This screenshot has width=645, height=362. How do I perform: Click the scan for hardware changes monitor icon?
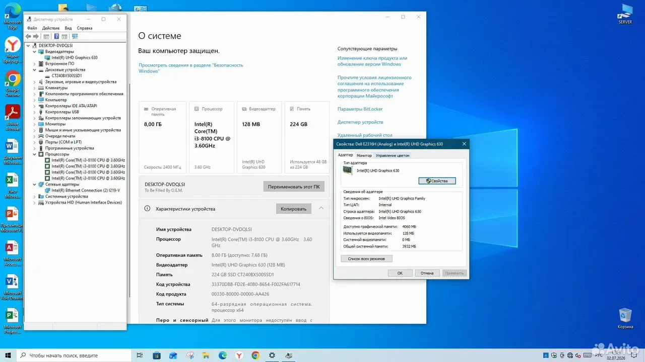tap(75, 36)
